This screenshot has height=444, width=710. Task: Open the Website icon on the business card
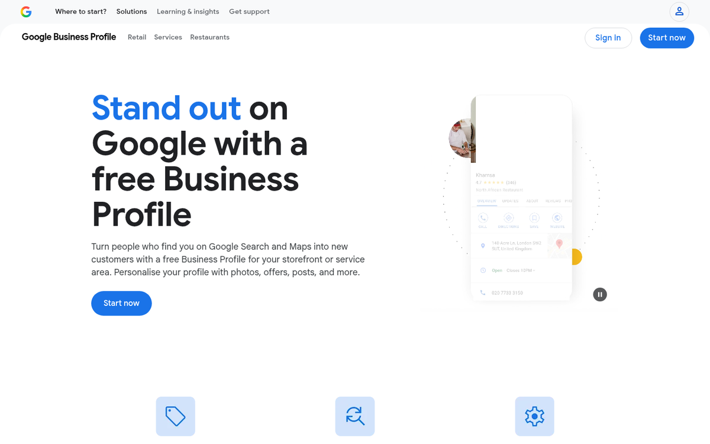(x=557, y=218)
